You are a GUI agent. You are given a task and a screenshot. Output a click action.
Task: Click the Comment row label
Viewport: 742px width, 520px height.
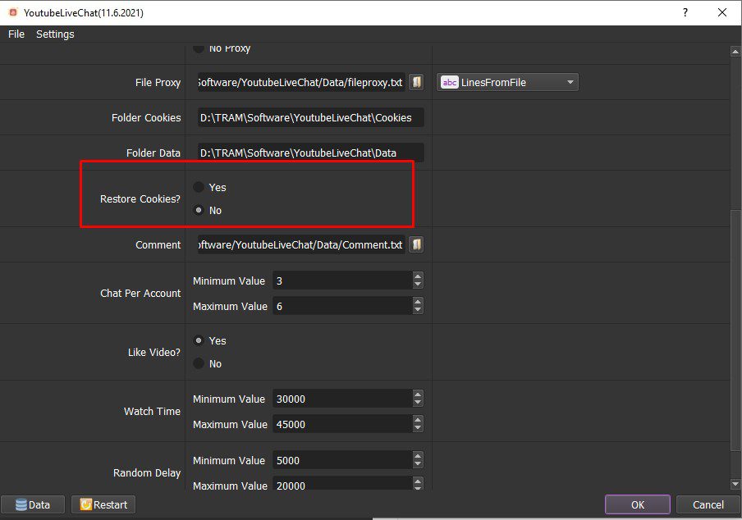coord(158,245)
